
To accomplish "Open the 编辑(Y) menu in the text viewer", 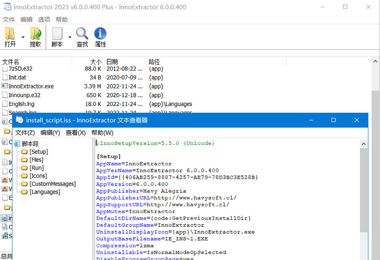I will [50, 132].
